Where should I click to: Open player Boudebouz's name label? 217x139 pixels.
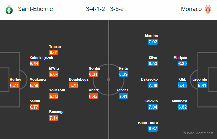[78, 79]
